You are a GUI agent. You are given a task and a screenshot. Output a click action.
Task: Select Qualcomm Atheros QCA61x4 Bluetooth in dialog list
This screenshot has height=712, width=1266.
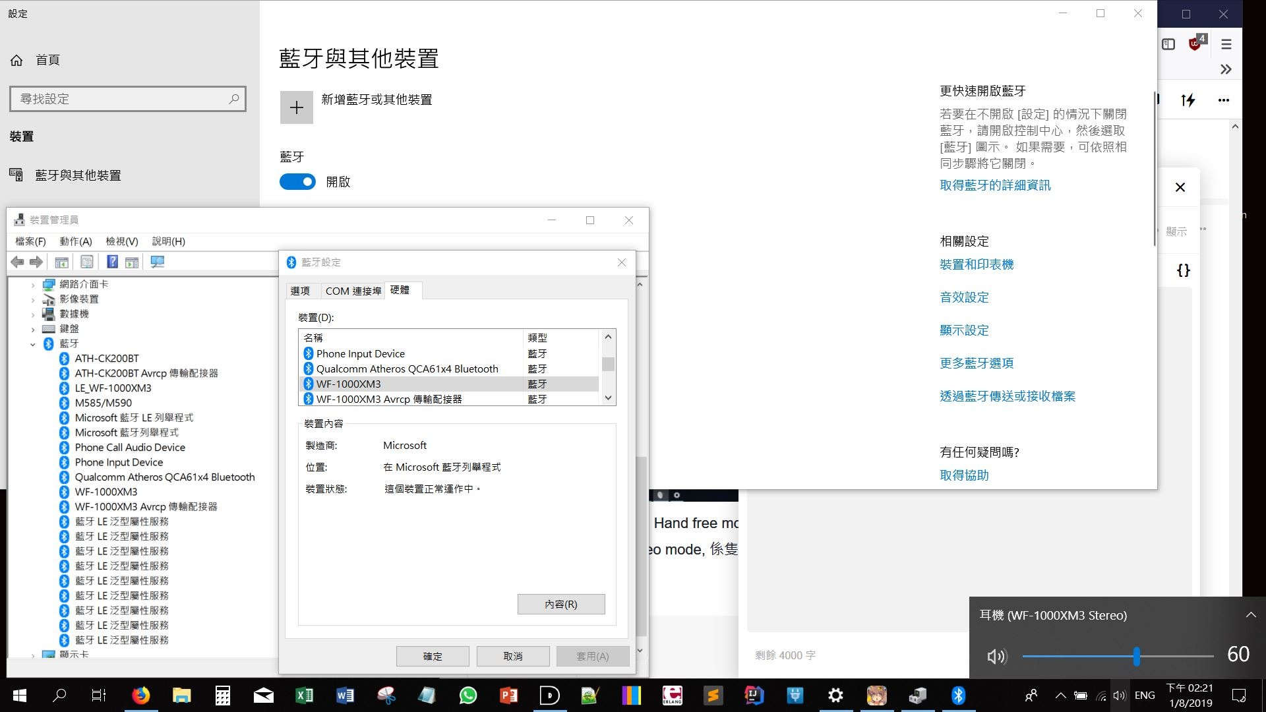pyautogui.click(x=450, y=369)
